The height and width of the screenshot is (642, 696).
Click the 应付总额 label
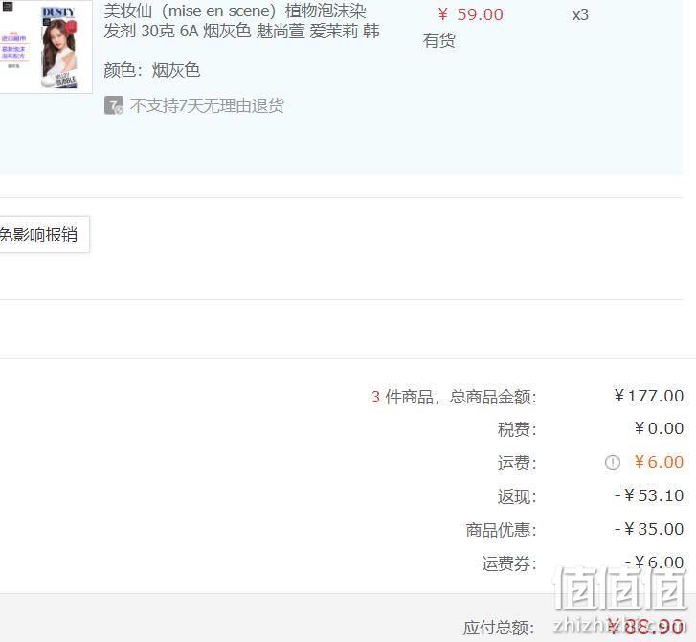500,629
